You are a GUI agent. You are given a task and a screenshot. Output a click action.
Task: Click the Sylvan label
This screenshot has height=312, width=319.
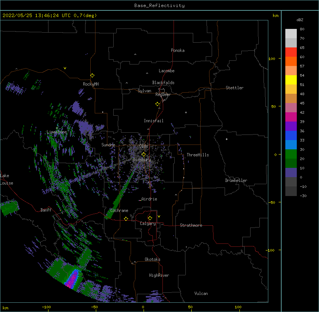tap(144, 91)
